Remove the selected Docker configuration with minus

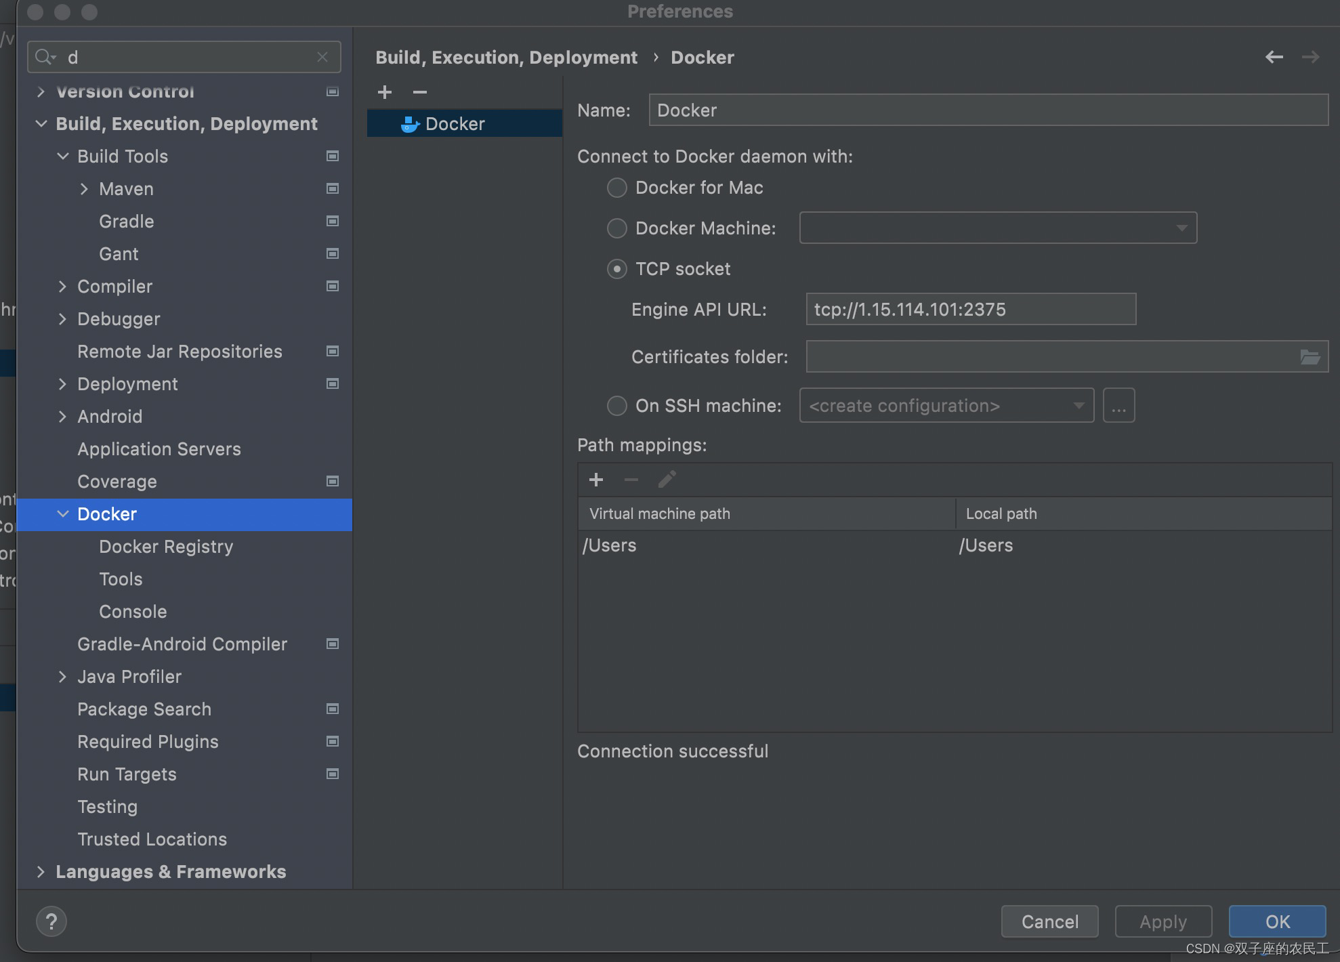point(420,92)
